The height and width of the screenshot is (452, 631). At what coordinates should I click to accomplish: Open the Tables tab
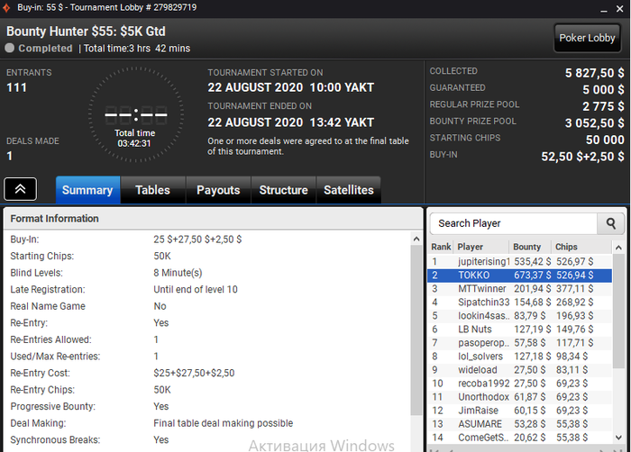153,190
